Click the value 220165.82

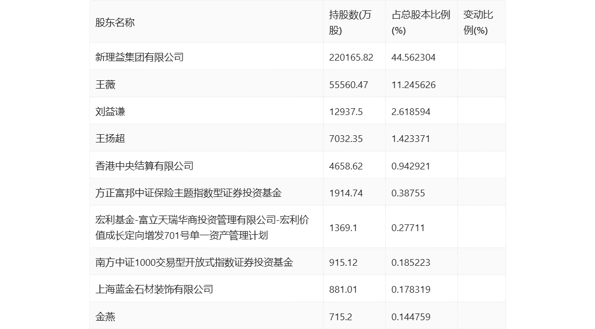(x=351, y=57)
